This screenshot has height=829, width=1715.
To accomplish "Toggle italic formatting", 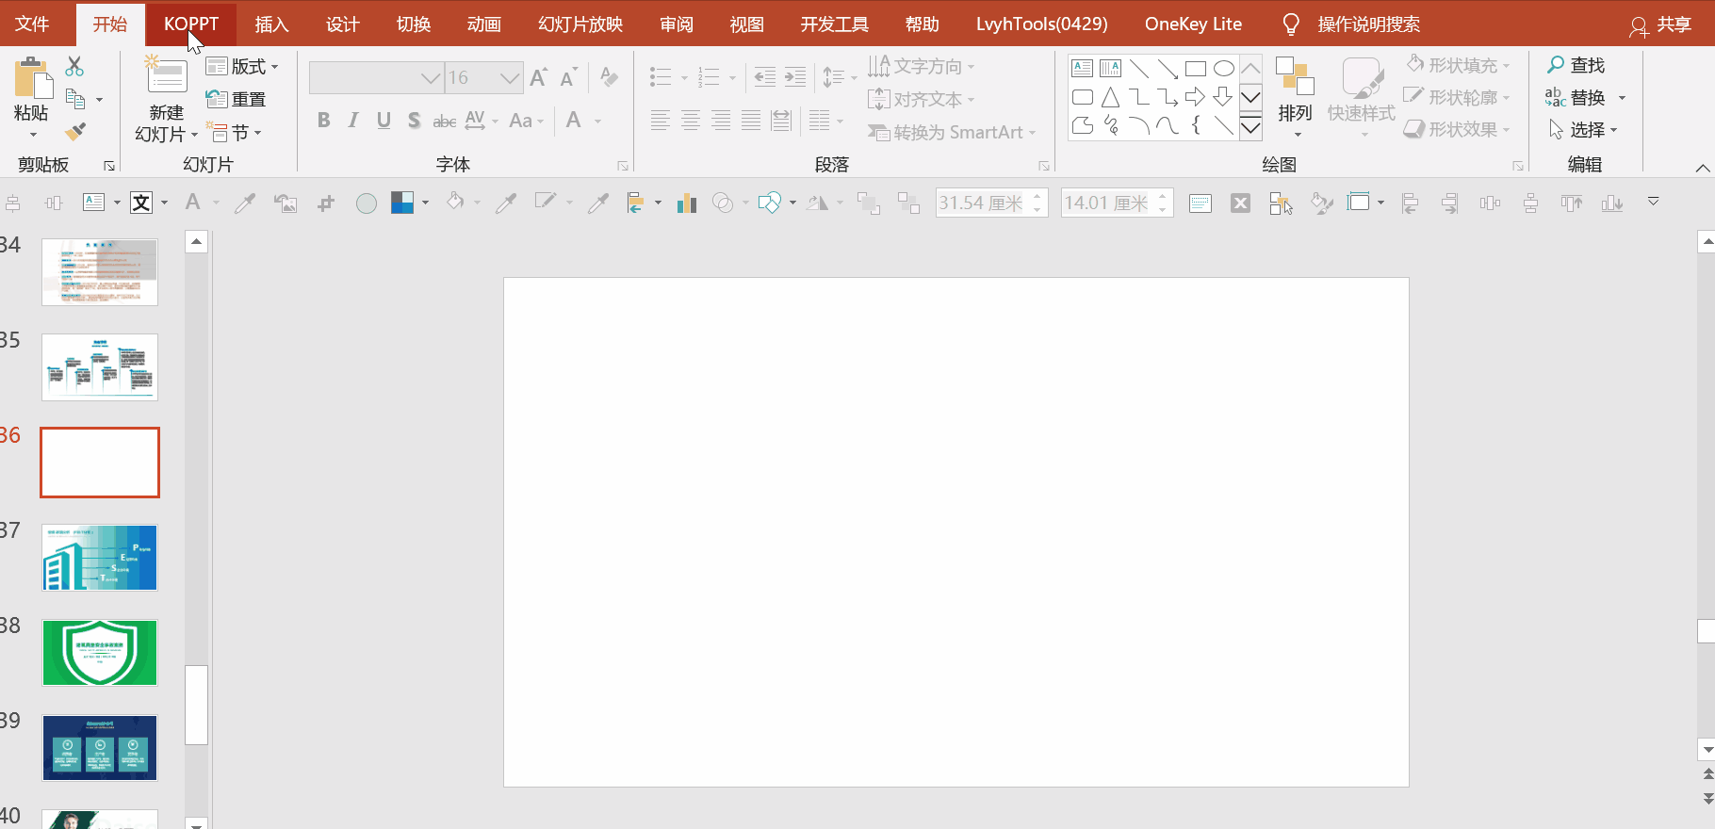I will click(x=353, y=121).
